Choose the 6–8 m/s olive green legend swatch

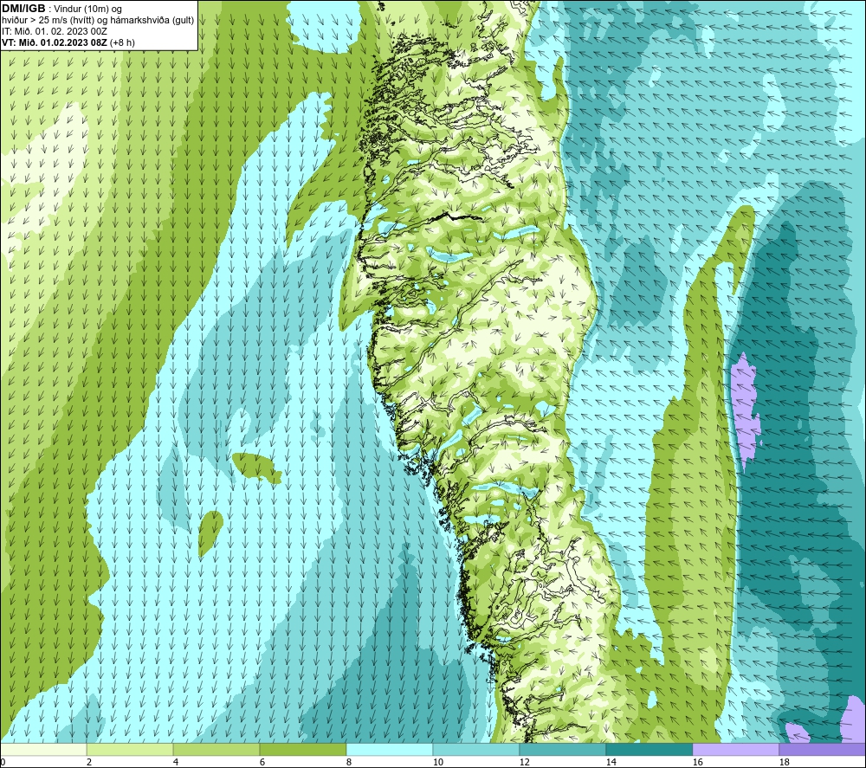(x=302, y=749)
